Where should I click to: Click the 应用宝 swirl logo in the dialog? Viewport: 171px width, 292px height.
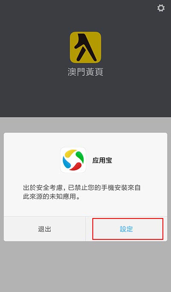click(73, 160)
